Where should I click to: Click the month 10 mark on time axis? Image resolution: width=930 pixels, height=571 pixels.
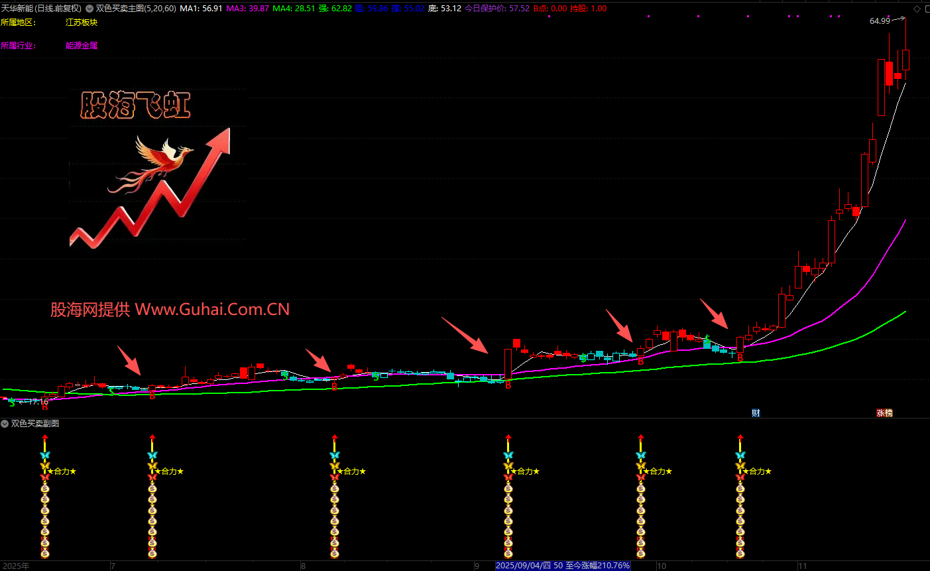(661, 566)
